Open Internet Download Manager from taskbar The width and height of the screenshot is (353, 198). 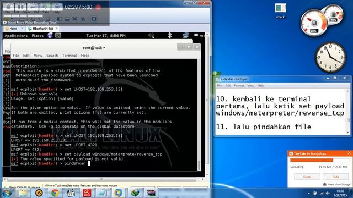click(135, 193)
